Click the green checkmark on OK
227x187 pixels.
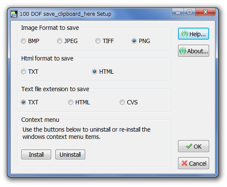point(189,146)
